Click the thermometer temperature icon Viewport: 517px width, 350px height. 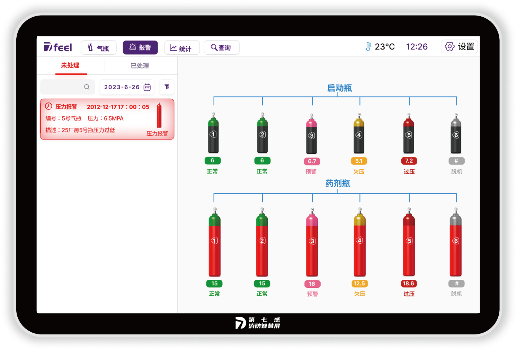(x=368, y=47)
